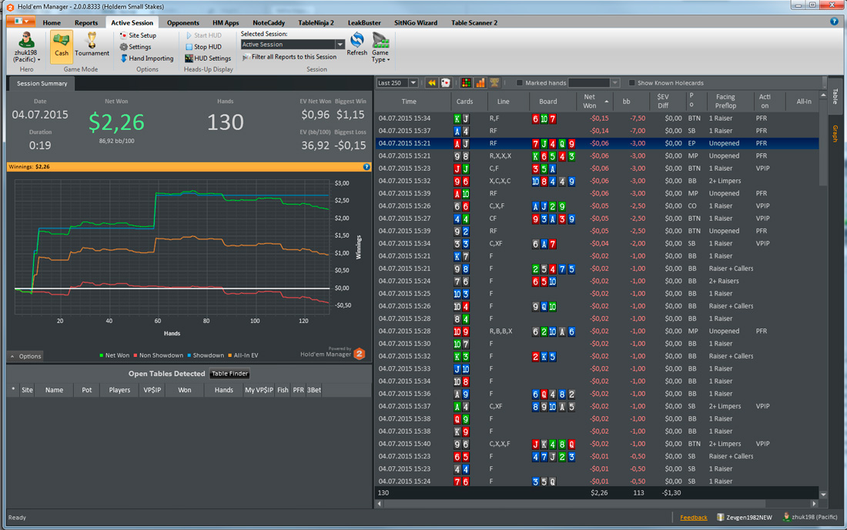The height and width of the screenshot is (530, 847).
Task: Open the Reports tab
Action: tap(86, 22)
